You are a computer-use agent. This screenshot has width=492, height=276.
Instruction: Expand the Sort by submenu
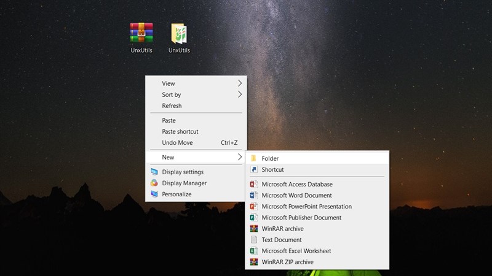(172, 94)
